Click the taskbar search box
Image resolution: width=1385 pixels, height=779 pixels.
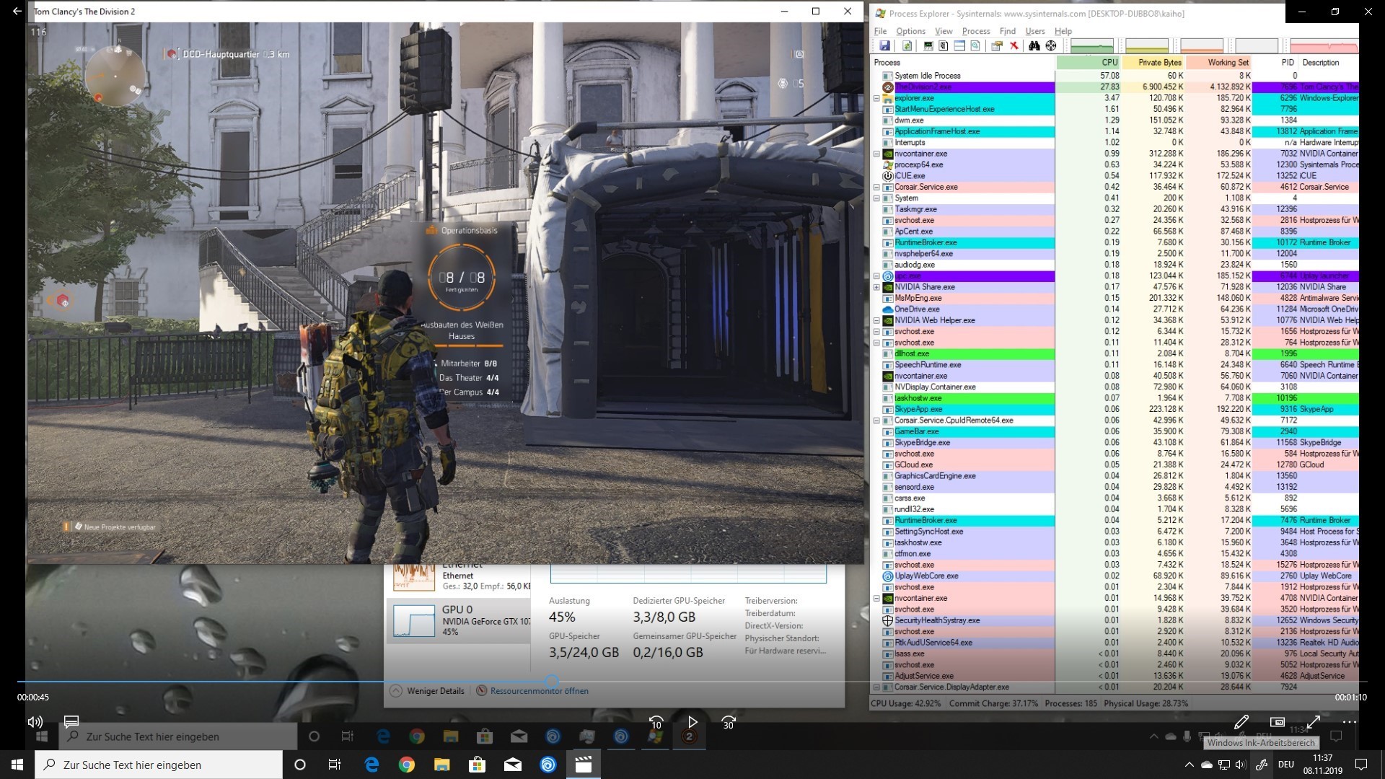(x=159, y=765)
